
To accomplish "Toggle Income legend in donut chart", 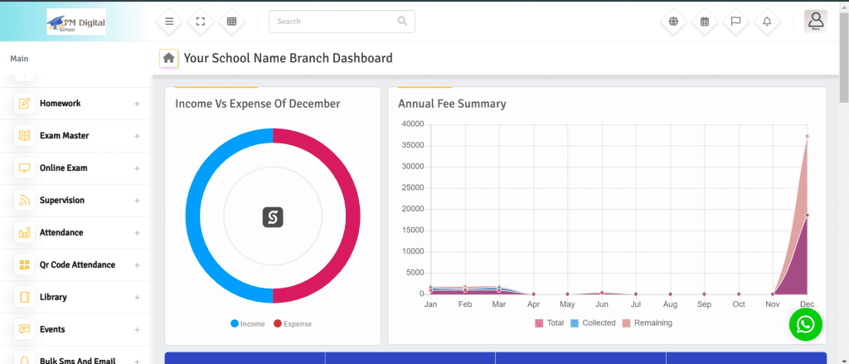I will pos(248,323).
